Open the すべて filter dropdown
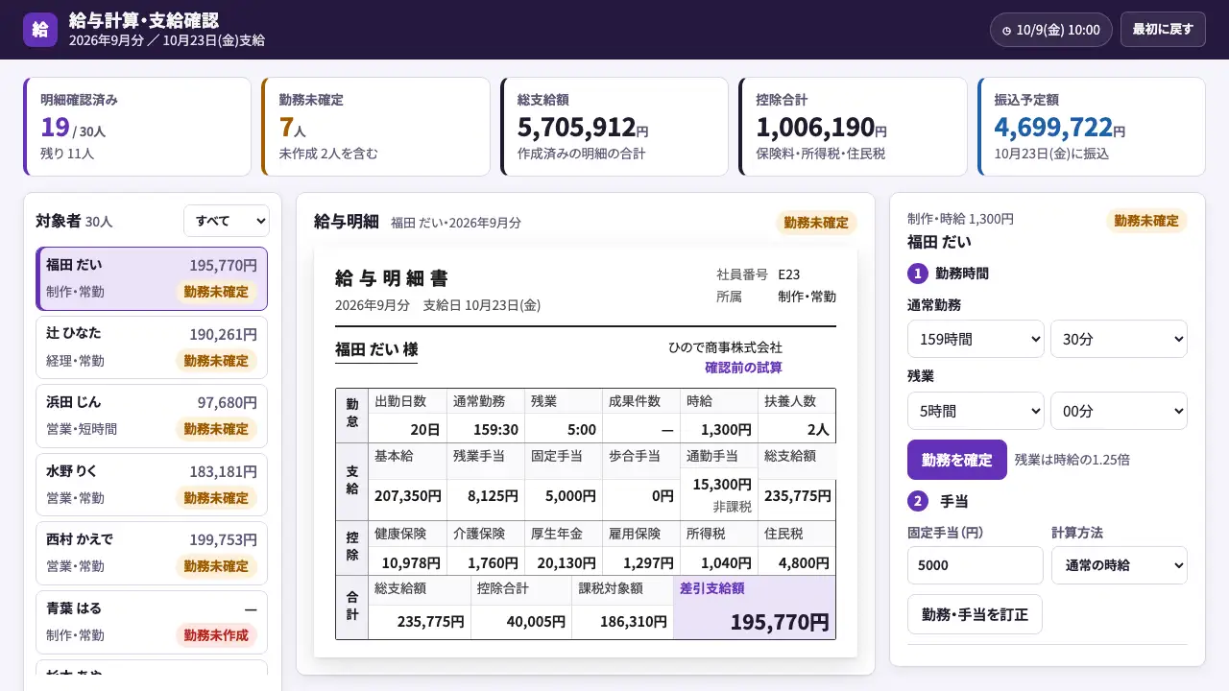The height and width of the screenshot is (691, 1229). (227, 221)
